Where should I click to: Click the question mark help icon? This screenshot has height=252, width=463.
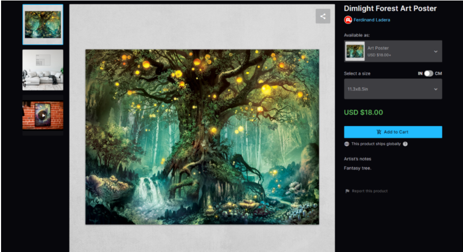[x=405, y=144]
